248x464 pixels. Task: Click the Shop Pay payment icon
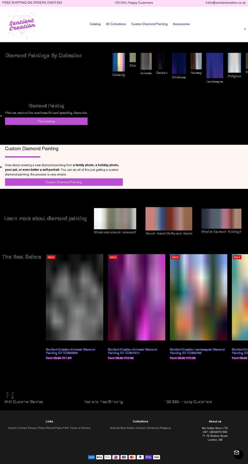tap(148, 457)
